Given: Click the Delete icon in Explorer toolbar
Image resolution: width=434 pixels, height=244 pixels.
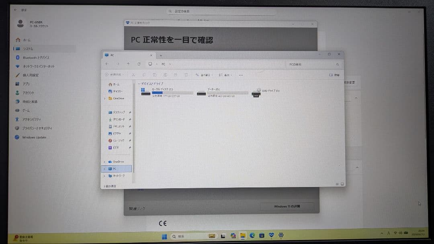Looking at the screenshot, I should pyautogui.click(x=186, y=75).
